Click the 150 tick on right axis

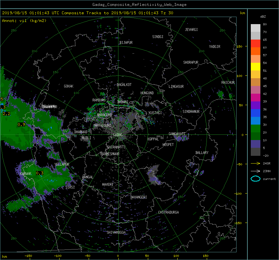tap(240, 46)
